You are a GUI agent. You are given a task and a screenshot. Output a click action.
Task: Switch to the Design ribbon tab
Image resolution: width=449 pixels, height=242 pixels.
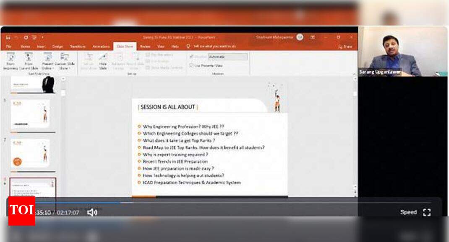57,46
